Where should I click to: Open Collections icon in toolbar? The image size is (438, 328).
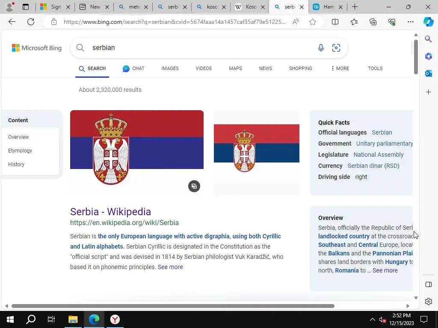tap(373, 22)
